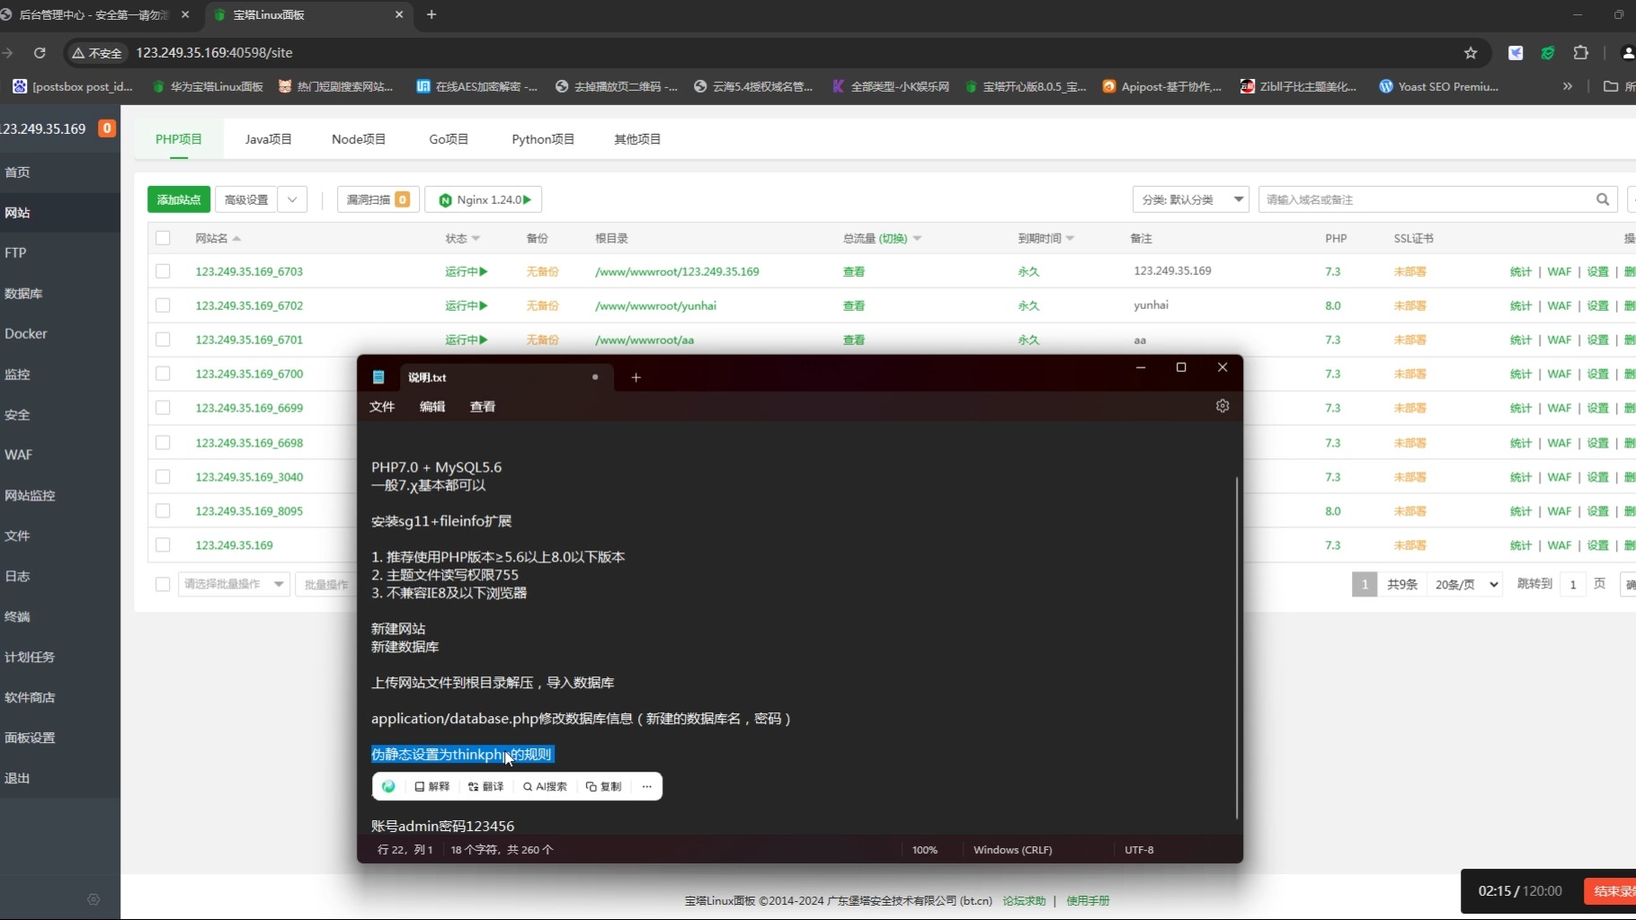This screenshot has height=920, width=1636.
Task: Expand the 总流量 column dropdown arrow
Action: tap(917, 238)
